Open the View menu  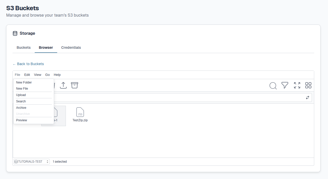coord(38,75)
